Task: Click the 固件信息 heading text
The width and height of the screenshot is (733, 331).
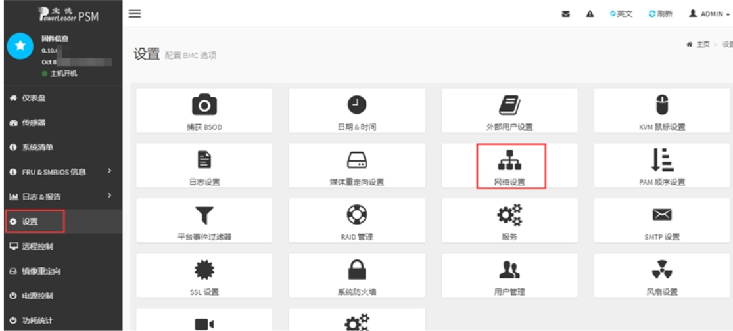Action: pos(55,39)
